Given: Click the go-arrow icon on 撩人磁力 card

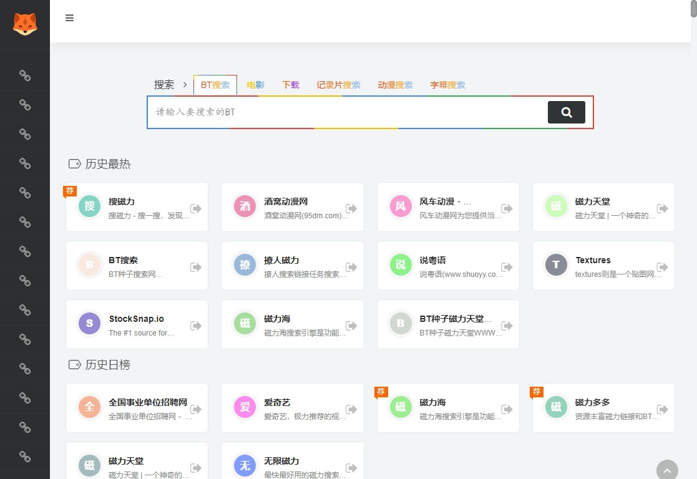Looking at the screenshot, I should coord(351,267).
